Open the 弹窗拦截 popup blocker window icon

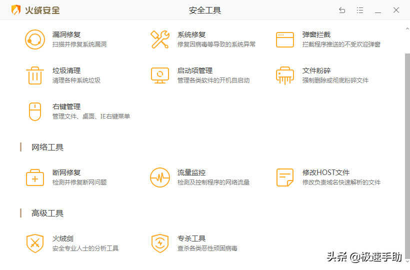tap(285, 39)
